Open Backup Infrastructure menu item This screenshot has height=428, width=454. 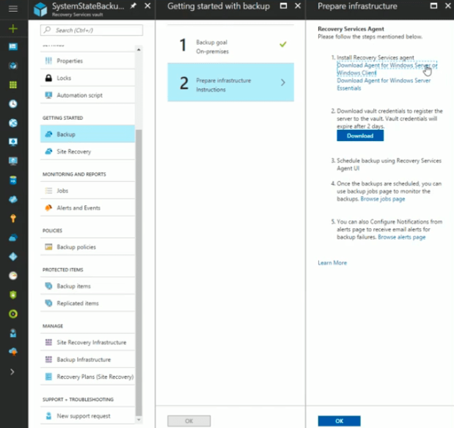coord(87,359)
